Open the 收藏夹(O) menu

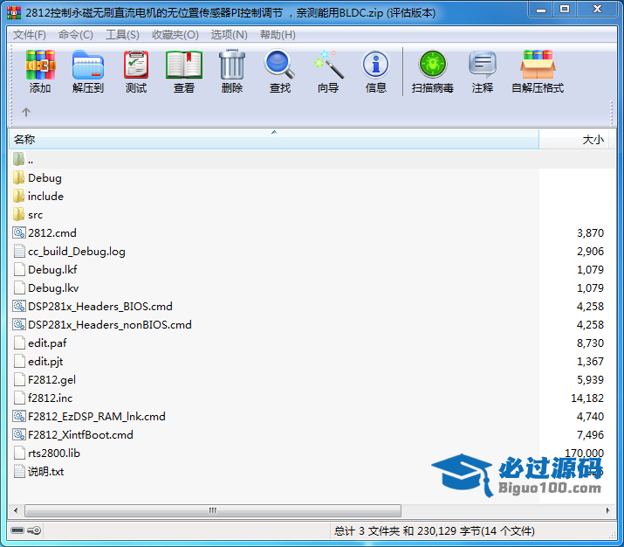coord(175,35)
